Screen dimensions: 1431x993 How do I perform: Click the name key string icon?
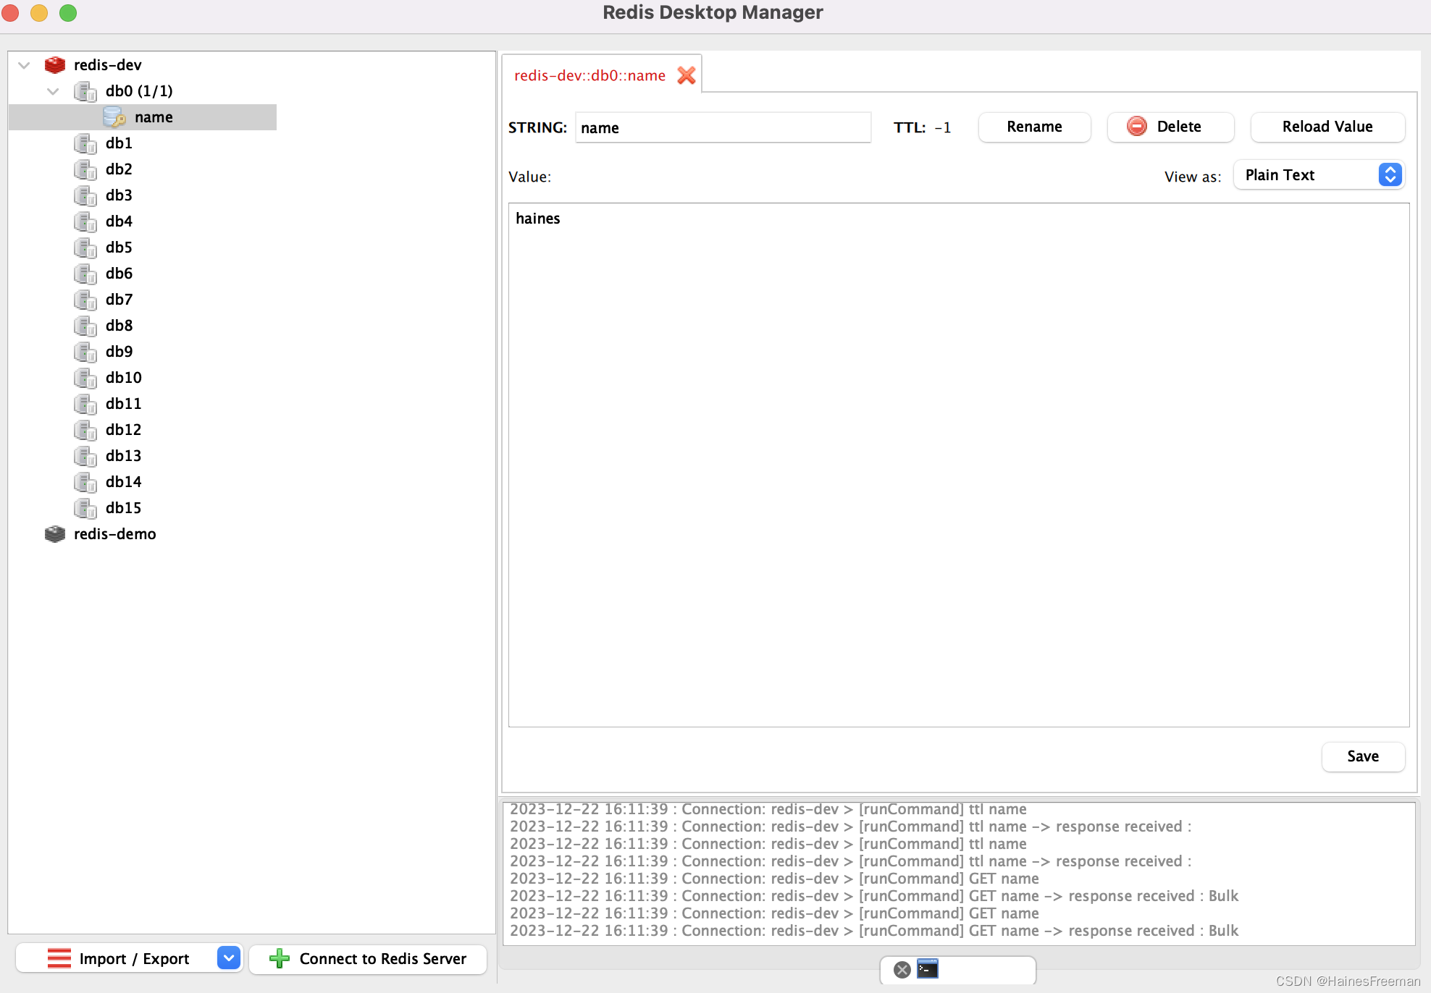tap(117, 117)
